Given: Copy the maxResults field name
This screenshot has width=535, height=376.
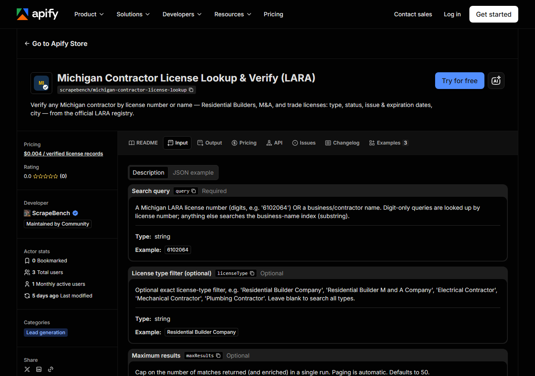Looking at the screenshot, I should click(218, 356).
